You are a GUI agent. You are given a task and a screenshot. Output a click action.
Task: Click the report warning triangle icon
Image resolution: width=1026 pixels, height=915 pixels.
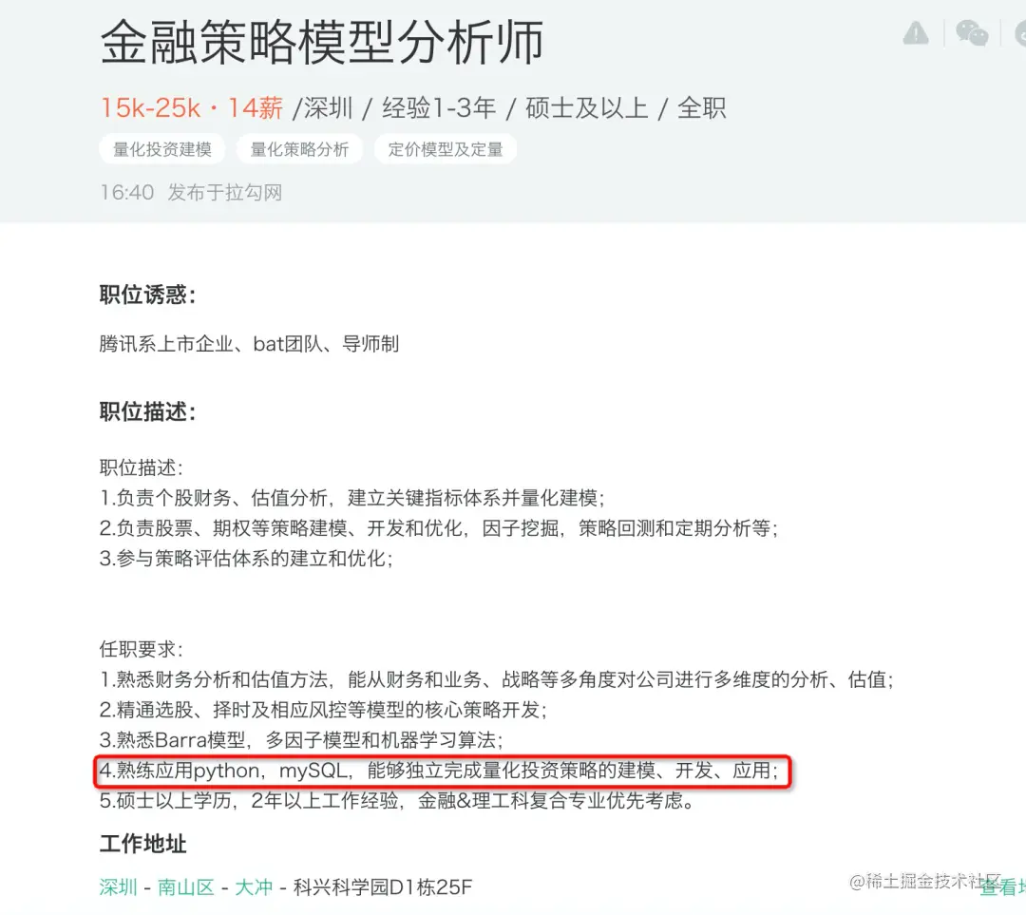pyautogui.click(x=916, y=32)
